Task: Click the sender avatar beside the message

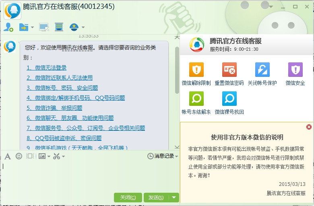Action: (10, 47)
